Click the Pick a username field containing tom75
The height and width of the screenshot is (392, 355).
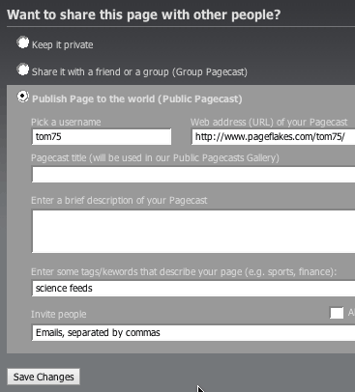pos(102,137)
